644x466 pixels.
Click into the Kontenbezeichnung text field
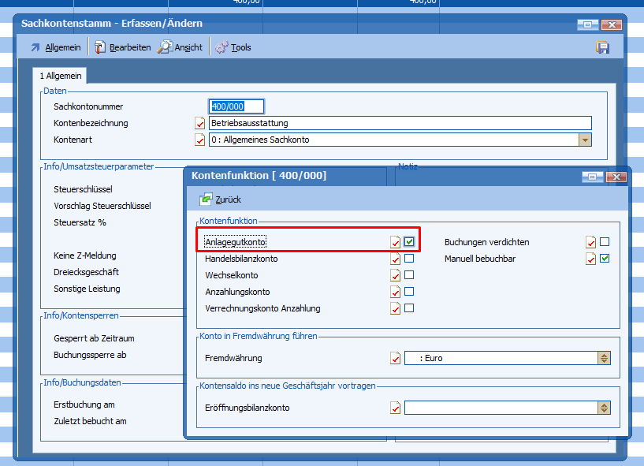click(x=400, y=123)
